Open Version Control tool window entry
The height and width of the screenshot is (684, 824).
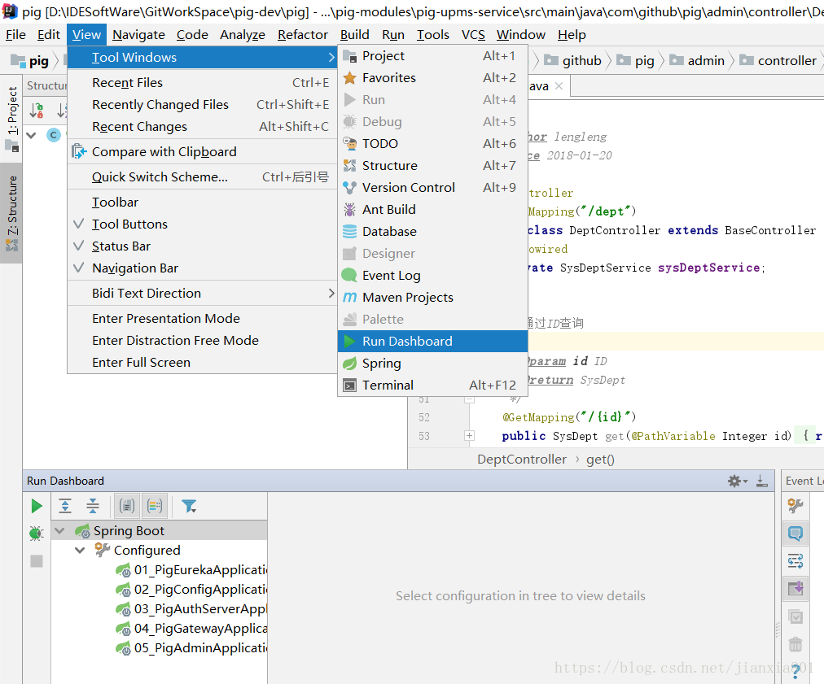432,187
